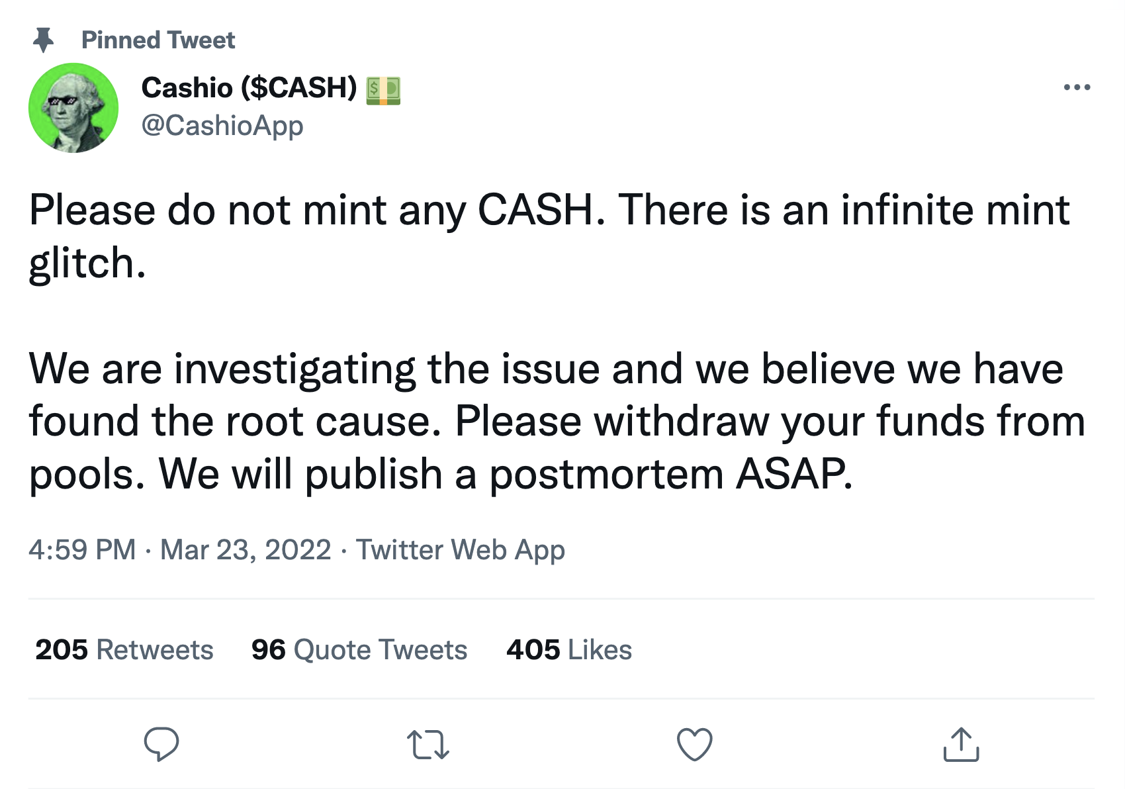Screen dimensions: 1125x789
Task: Click the Pinned Tweet label
Action: point(157,40)
